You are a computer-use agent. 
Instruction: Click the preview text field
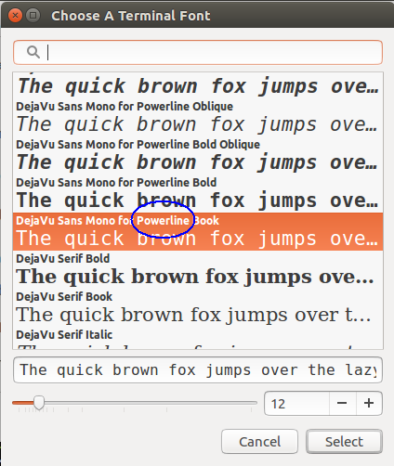(x=198, y=370)
